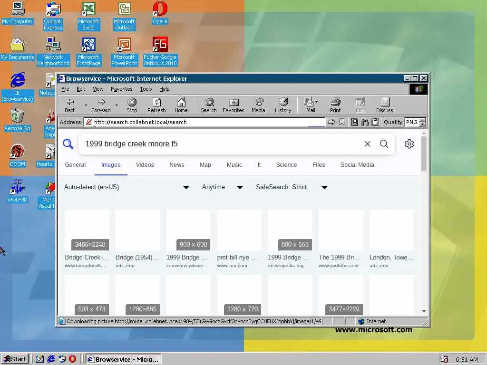This screenshot has height=365, width=487.
Task: Click in the search query text box
Action: click(222, 144)
